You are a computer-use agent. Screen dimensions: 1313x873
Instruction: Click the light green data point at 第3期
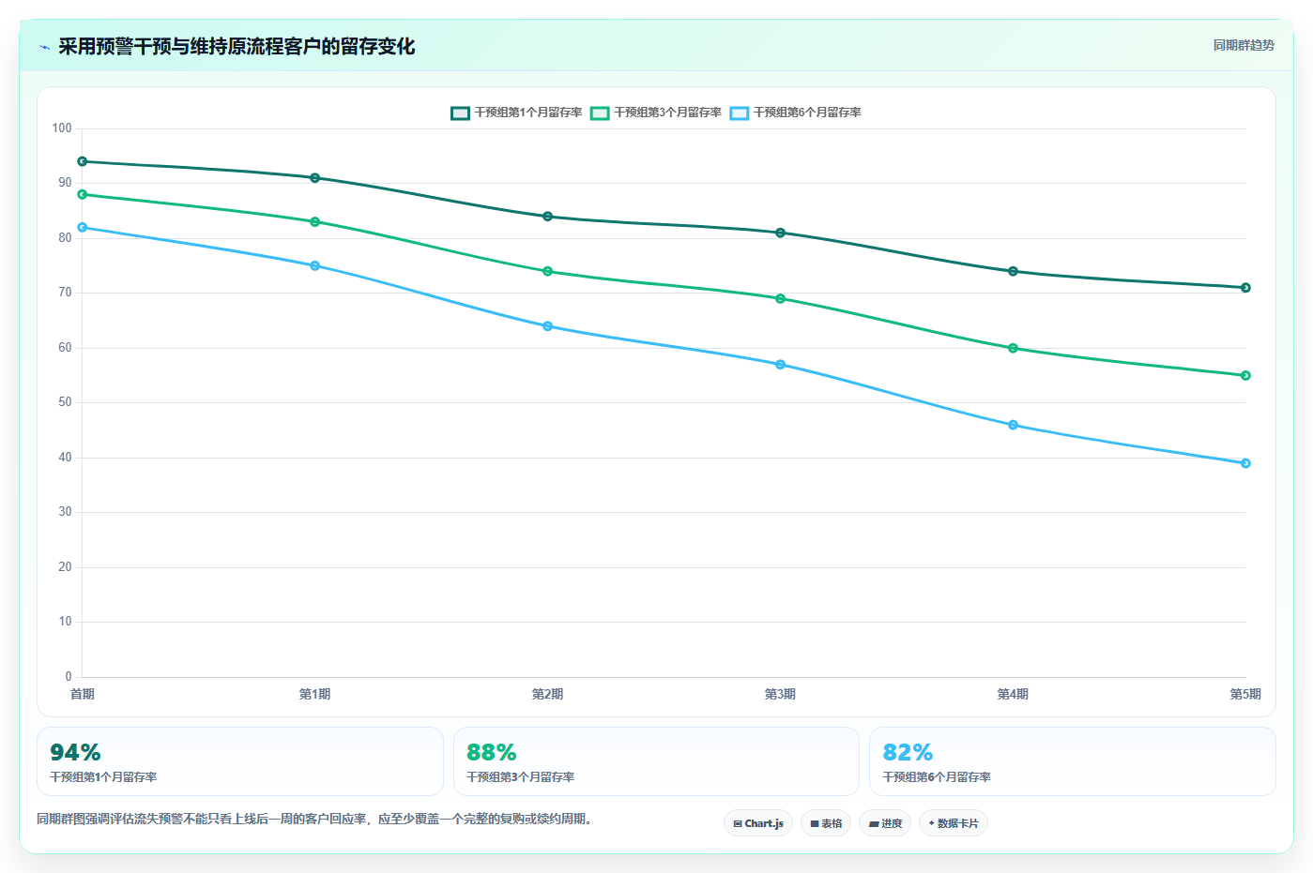[781, 298]
